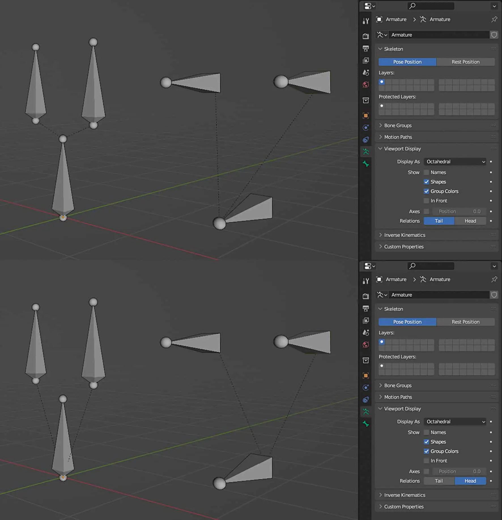
Task: Open Tool properties tab in top panel
Action: click(366, 21)
